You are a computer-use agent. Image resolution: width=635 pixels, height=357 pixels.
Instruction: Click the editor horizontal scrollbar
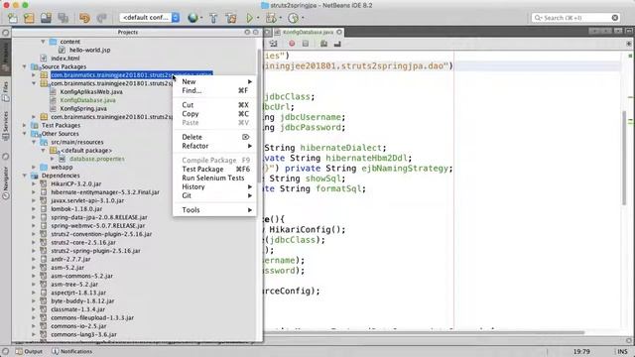tap(425, 333)
